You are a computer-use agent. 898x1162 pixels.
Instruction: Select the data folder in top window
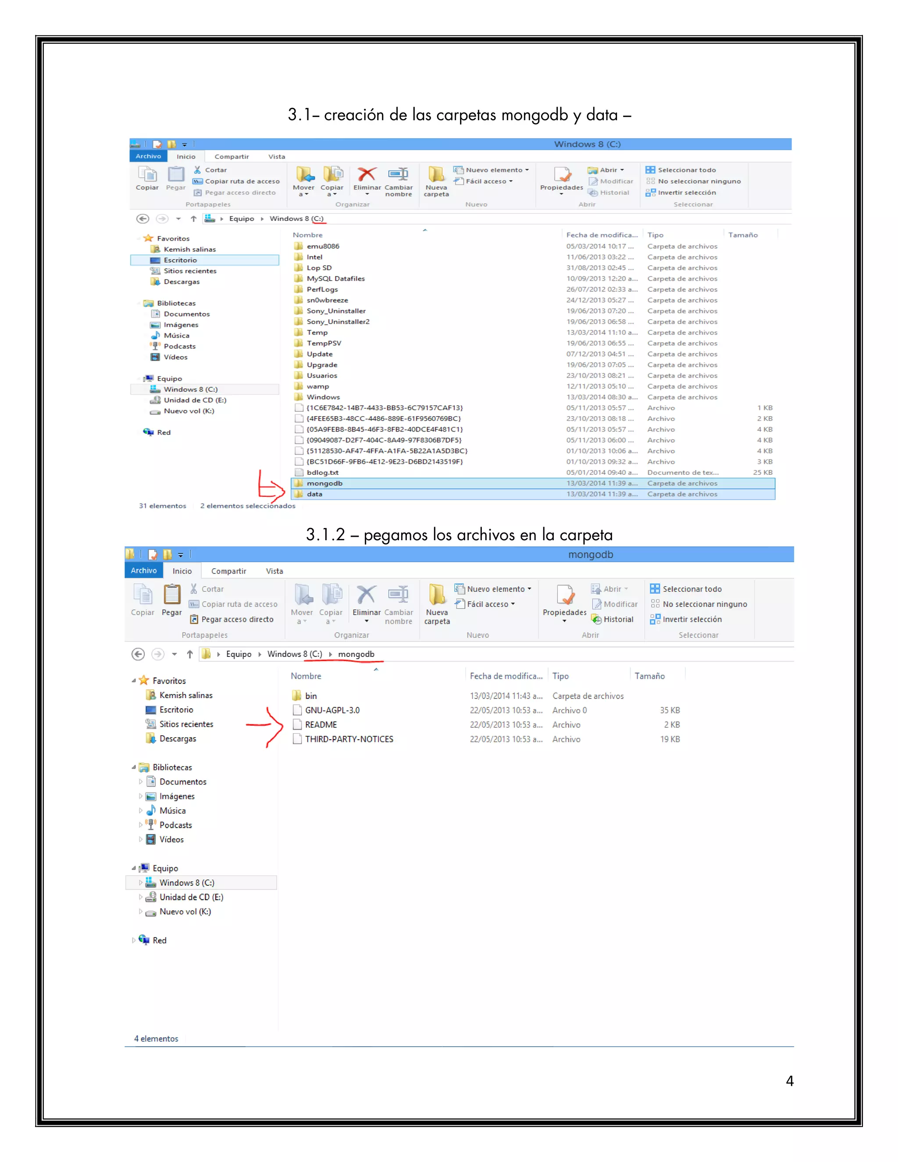(314, 494)
